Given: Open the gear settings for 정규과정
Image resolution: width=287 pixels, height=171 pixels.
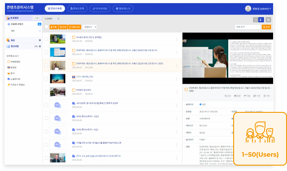Looking at the screenshot, I should [40, 47].
